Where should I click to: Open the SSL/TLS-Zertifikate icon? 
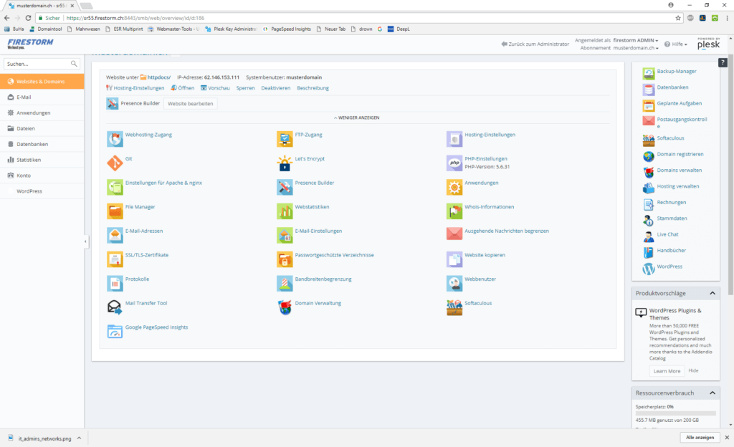pos(116,259)
